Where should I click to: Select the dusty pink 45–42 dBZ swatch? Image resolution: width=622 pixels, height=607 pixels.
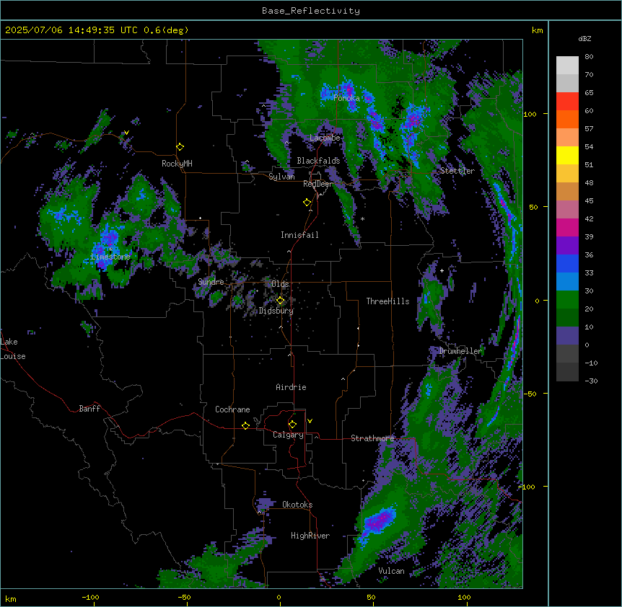pos(567,210)
